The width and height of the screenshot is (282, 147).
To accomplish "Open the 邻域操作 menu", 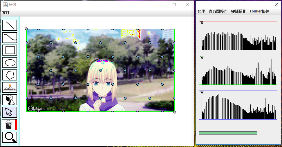I will pos(238,11).
